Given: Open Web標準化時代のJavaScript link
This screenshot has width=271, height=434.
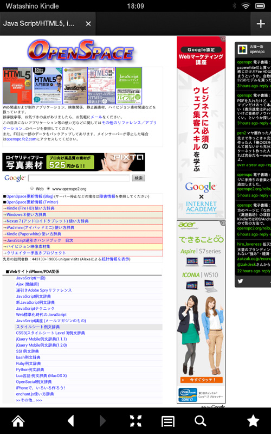Looking at the screenshot, I should pos(41,315).
